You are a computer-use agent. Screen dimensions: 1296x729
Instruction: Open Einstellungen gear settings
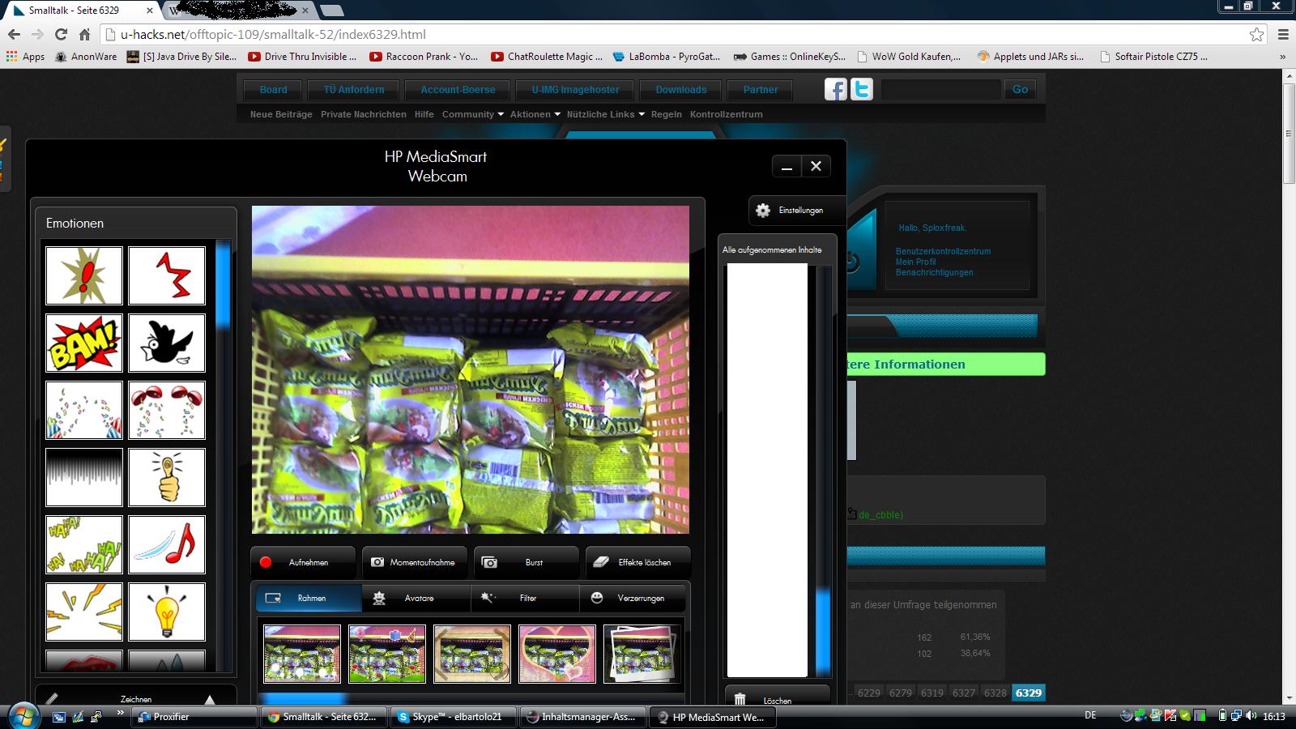790,211
